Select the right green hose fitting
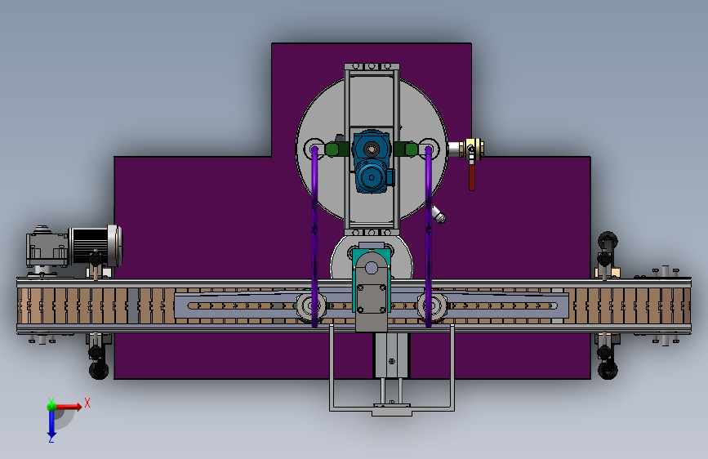 [x=406, y=149]
